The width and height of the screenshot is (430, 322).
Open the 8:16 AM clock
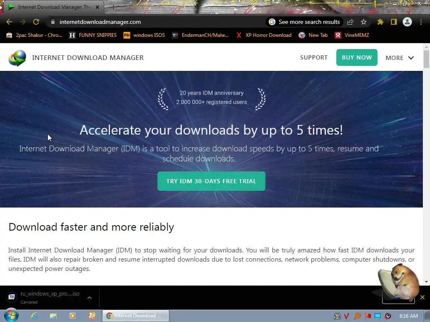[x=409, y=316]
